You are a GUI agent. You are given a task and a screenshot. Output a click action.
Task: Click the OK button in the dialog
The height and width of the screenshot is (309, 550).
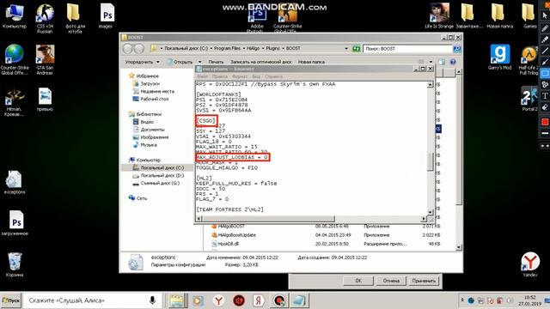click(358, 281)
